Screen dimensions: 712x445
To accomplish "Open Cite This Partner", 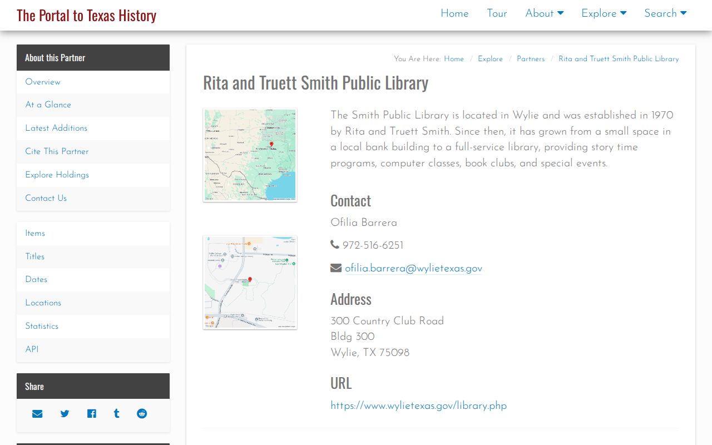I will (x=93, y=151).
